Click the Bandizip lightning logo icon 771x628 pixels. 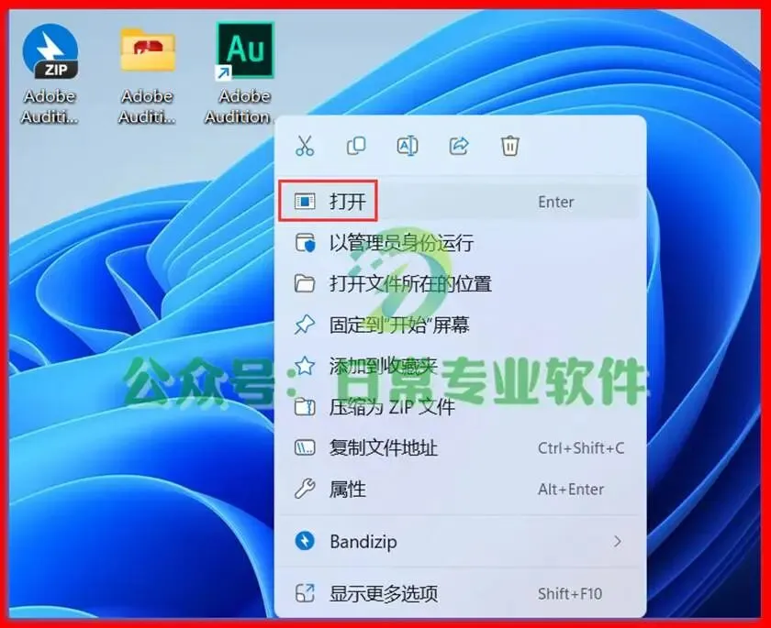(305, 541)
